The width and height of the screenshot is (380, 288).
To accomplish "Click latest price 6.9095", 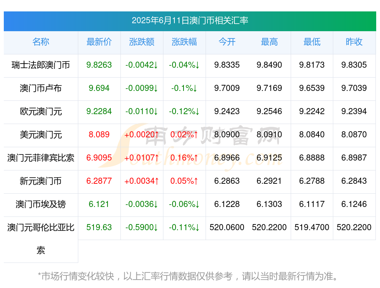I will point(99,158).
